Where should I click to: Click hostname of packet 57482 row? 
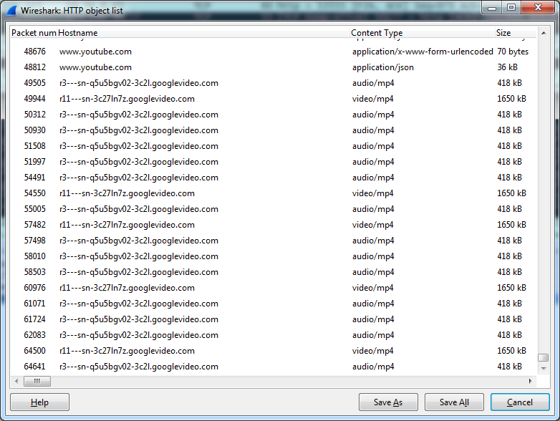click(127, 225)
